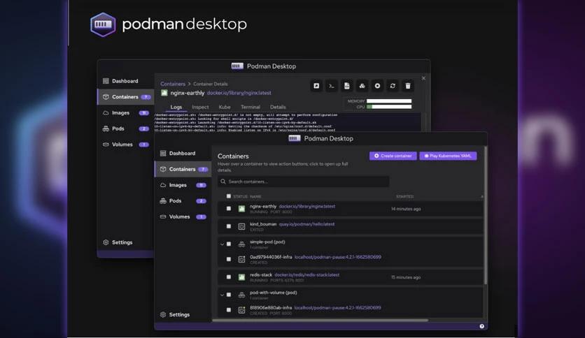Click the pod icon of simple-pod row
This screenshot has height=338, width=585.
click(x=241, y=244)
